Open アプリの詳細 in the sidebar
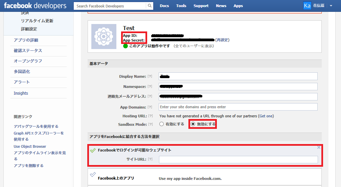Viewport: 341px width, 187px height. [26, 40]
